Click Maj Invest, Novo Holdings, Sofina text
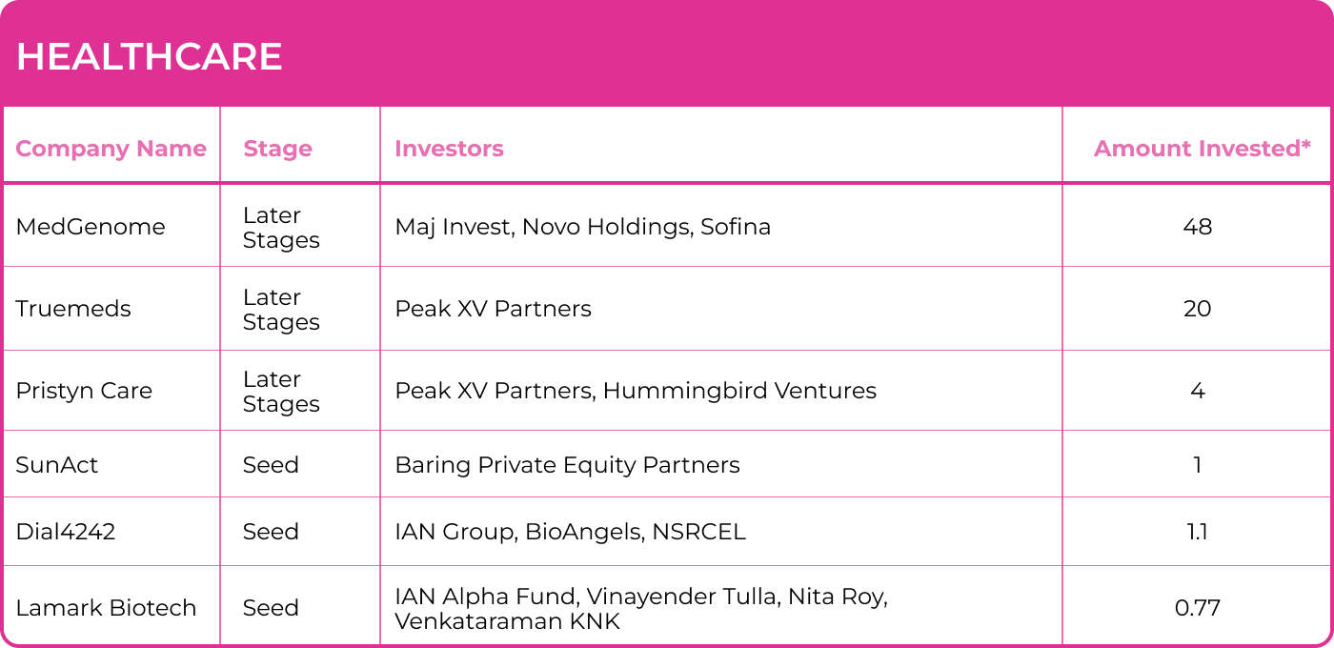 point(582,227)
